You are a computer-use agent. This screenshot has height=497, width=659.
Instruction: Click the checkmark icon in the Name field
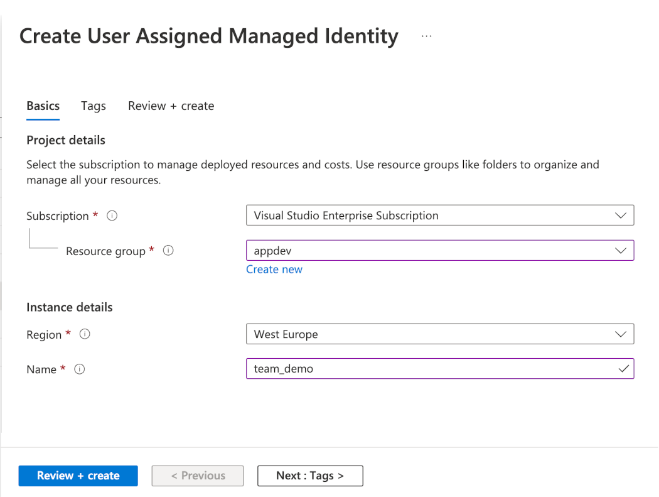[x=623, y=369]
